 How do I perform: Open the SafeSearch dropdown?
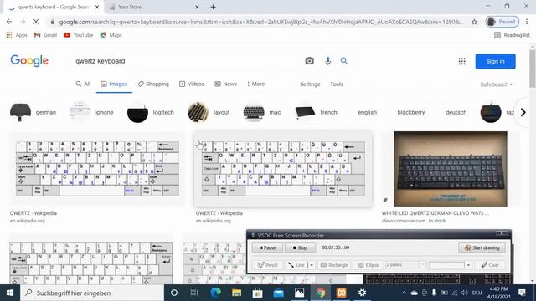click(x=496, y=84)
